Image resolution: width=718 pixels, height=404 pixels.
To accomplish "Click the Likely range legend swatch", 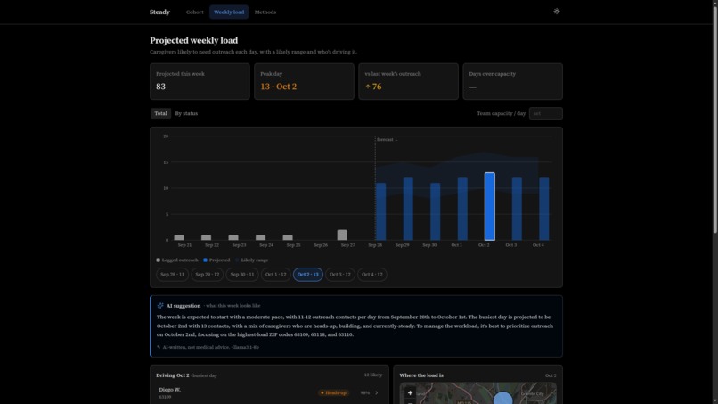I will tap(237, 260).
